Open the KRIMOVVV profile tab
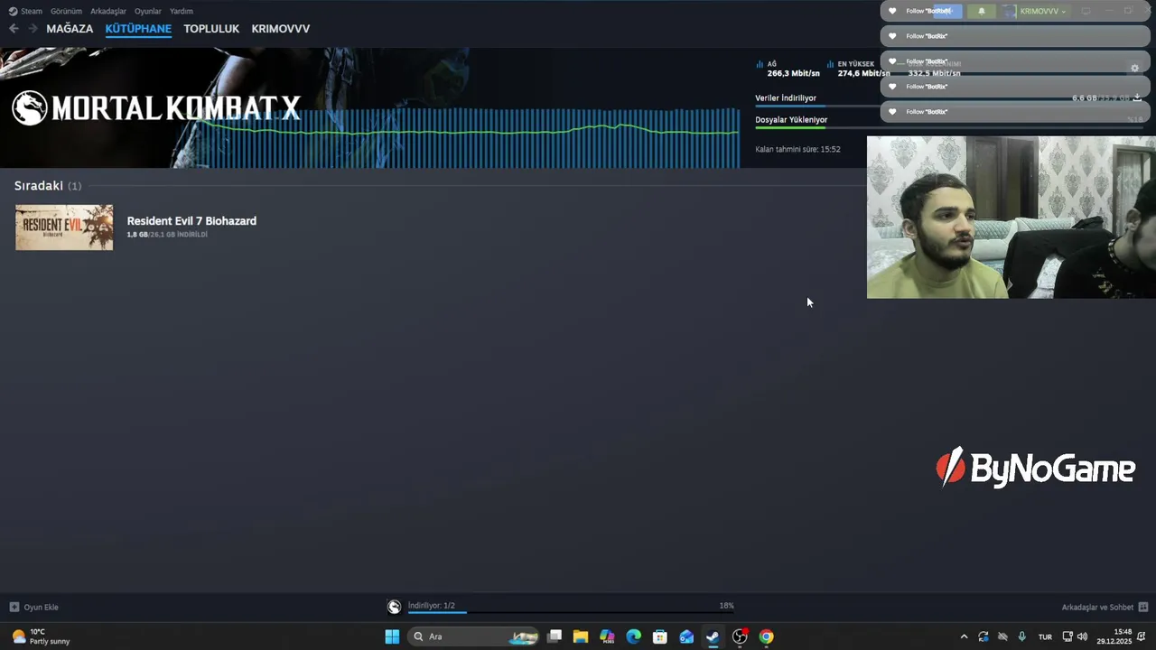1156x650 pixels. point(281,29)
